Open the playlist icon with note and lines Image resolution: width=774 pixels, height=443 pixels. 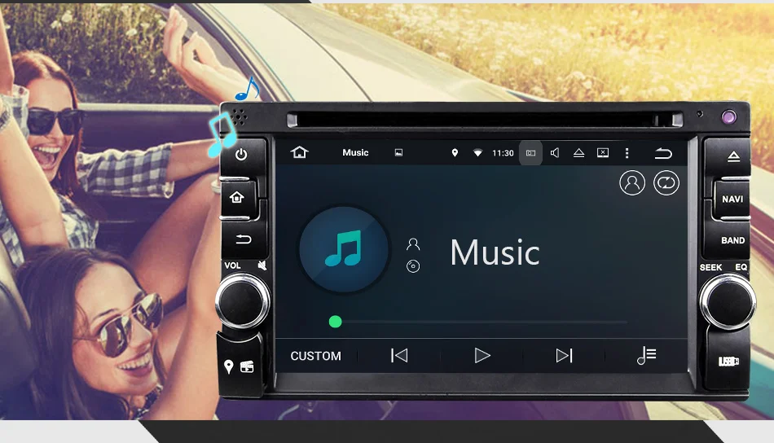point(646,355)
